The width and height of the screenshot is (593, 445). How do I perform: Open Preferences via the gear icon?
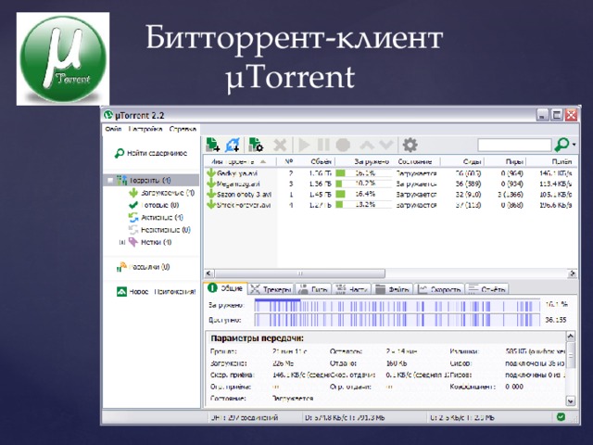(x=410, y=145)
